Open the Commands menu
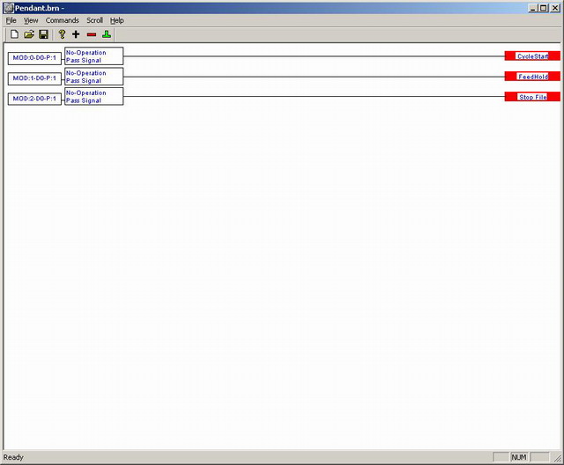This screenshot has width=564, height=465. (x=63, y=20)
